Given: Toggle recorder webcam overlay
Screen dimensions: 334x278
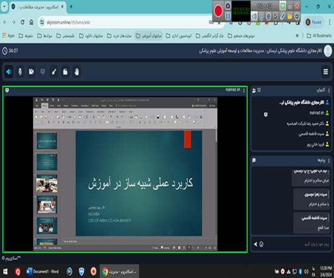Looking at the screenshot, I should [x=268, y=16].
